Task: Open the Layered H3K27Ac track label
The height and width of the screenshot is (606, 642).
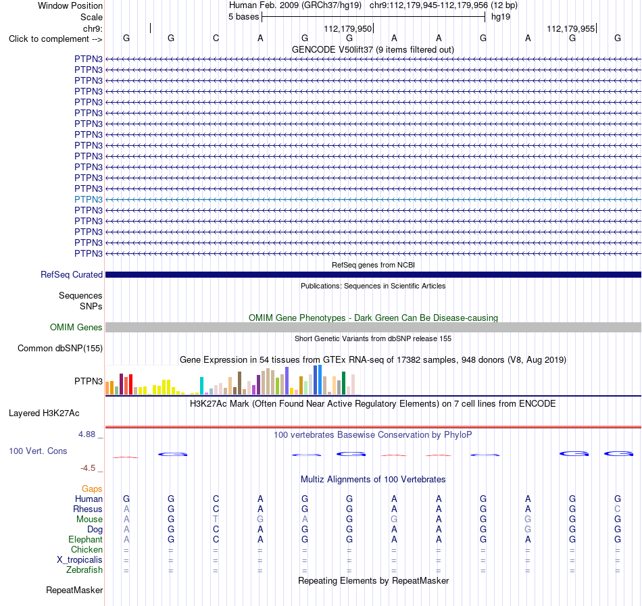Action: [x=44, y=413]
